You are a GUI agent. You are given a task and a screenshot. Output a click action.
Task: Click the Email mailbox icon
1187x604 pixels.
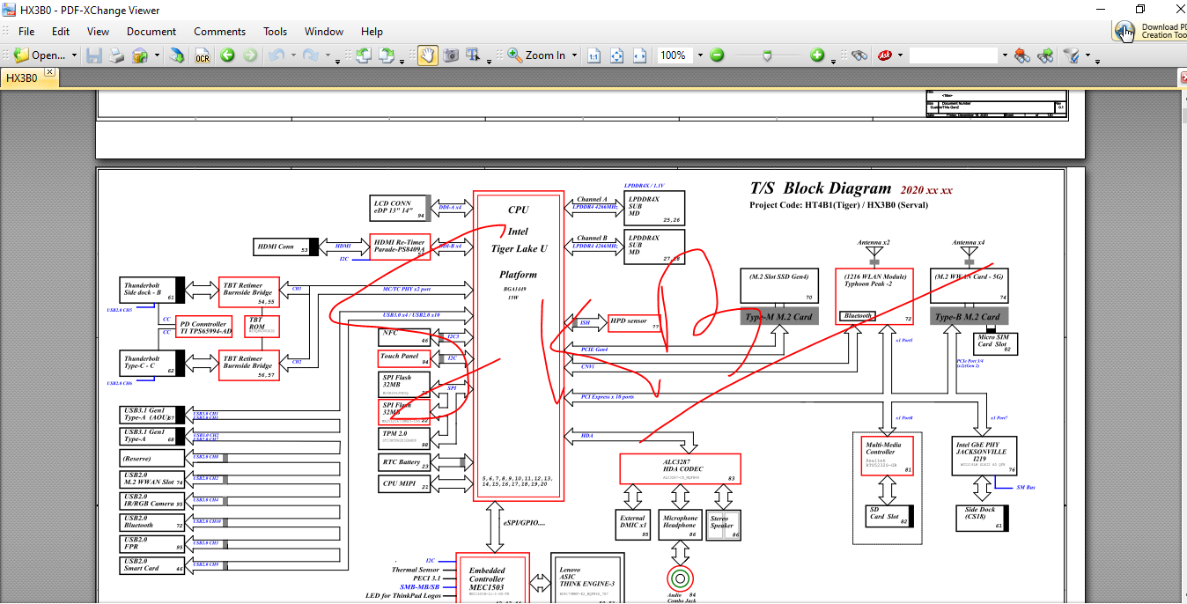(x=139, y=55)
